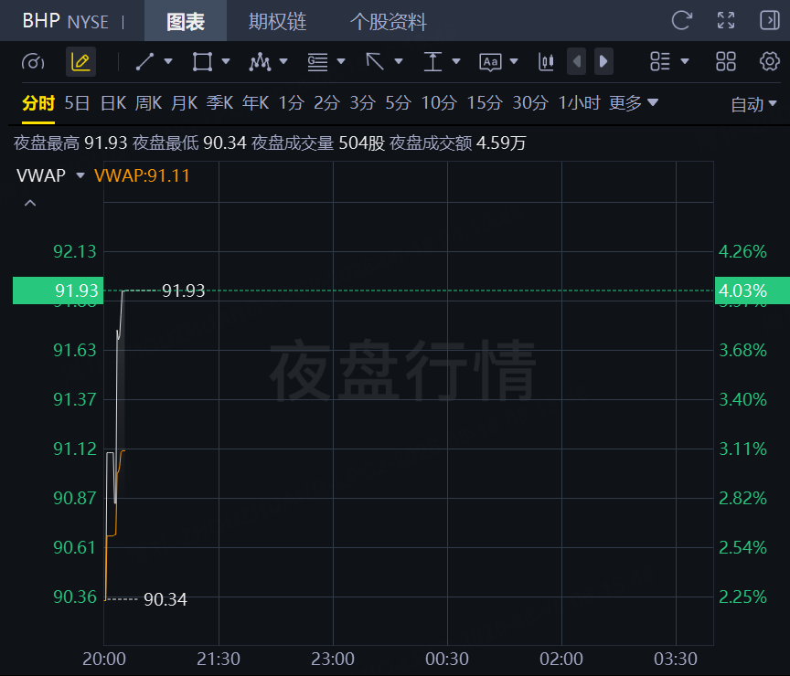Select 年K timeframe
The image size is (790, 676).
(255, 103)
